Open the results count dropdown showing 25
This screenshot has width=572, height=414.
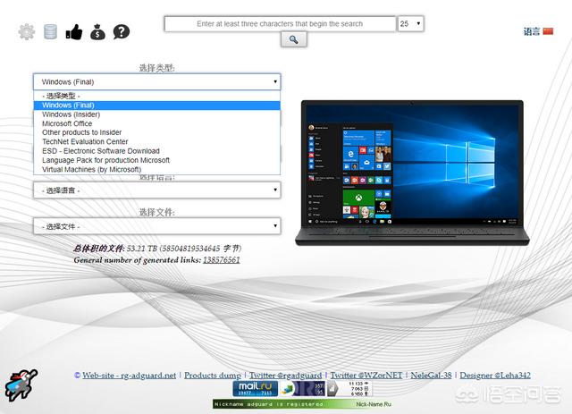pos(410,24)
